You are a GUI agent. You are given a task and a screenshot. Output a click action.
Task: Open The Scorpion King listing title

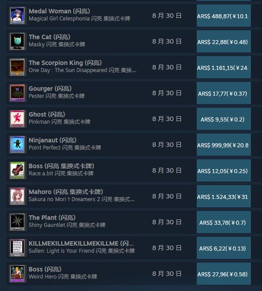click(x=65, y=63)
